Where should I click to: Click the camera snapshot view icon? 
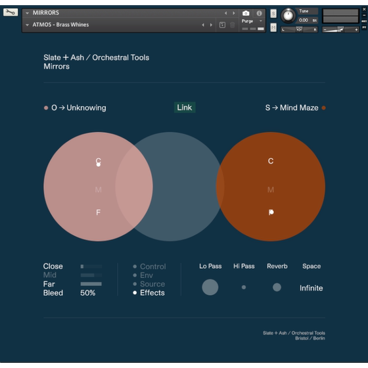pos(246,13)
